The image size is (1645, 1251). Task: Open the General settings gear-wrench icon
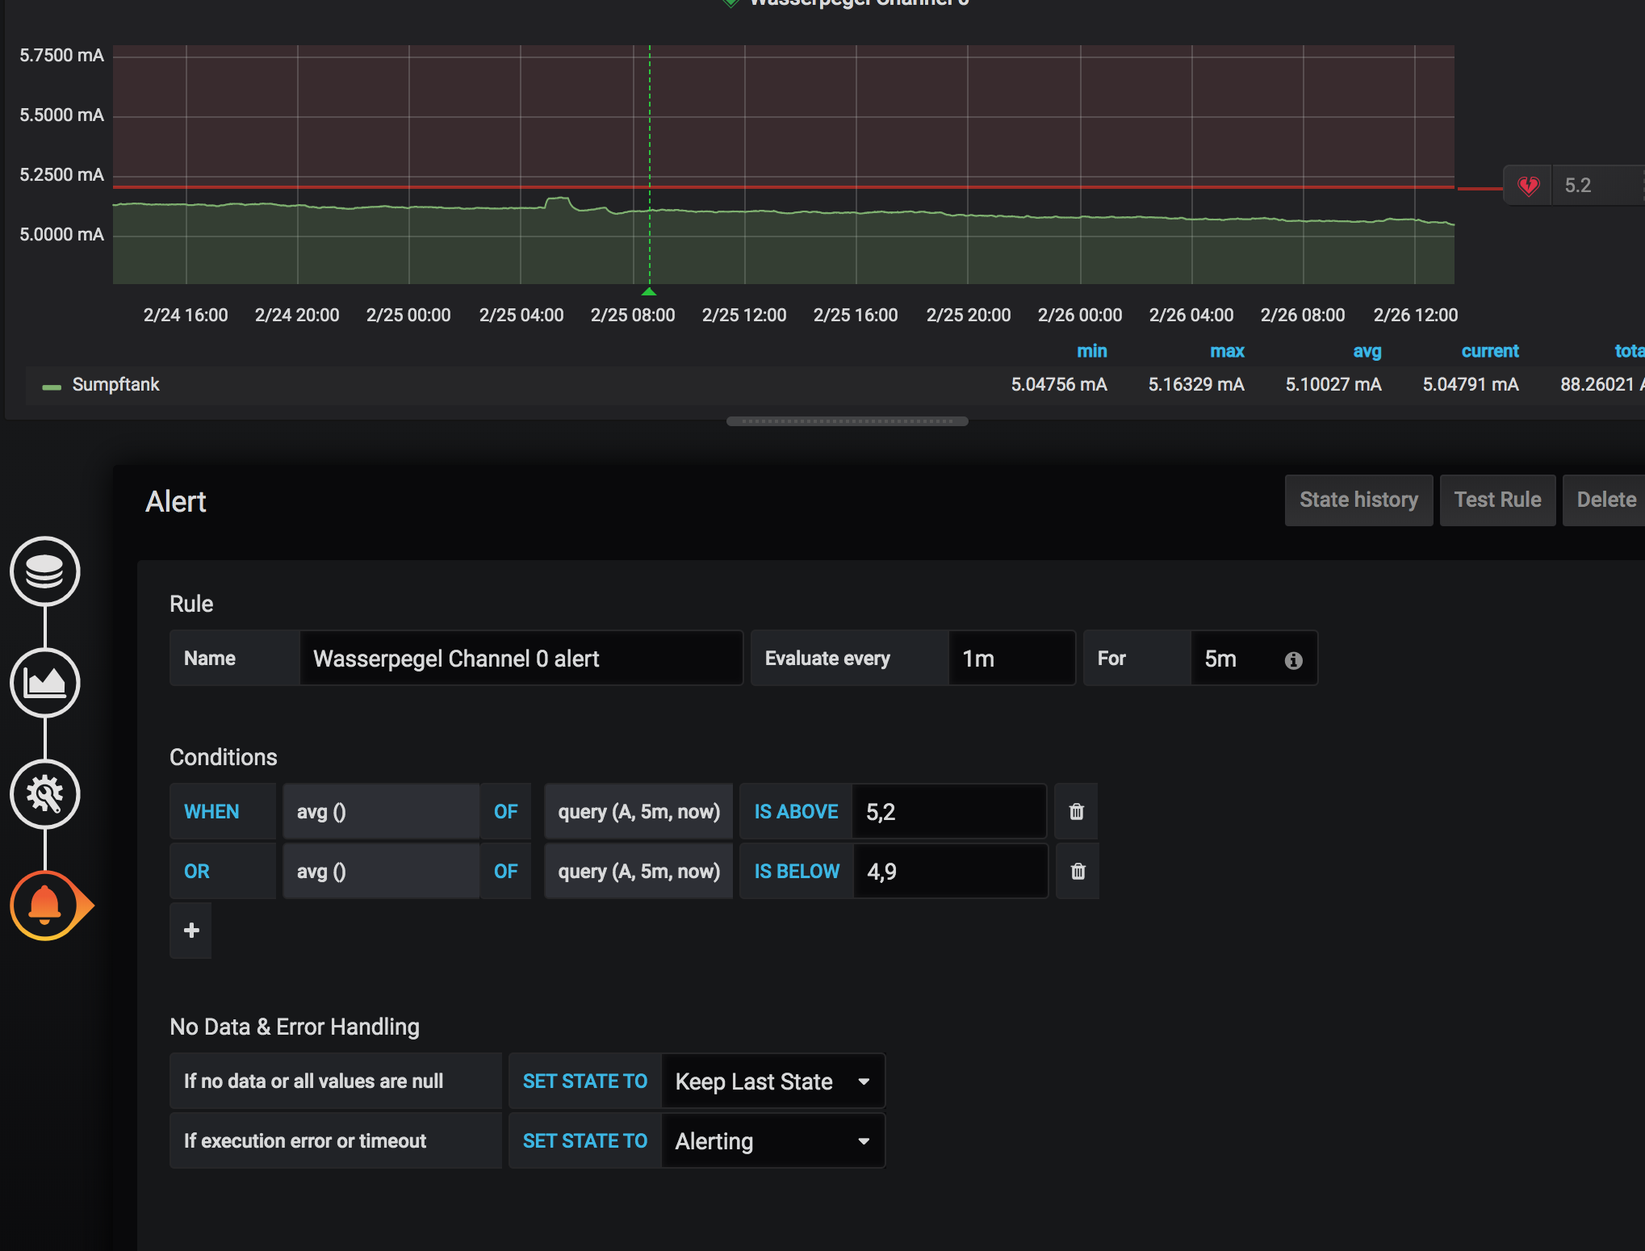pyautogui.click(x=45, y=794)
